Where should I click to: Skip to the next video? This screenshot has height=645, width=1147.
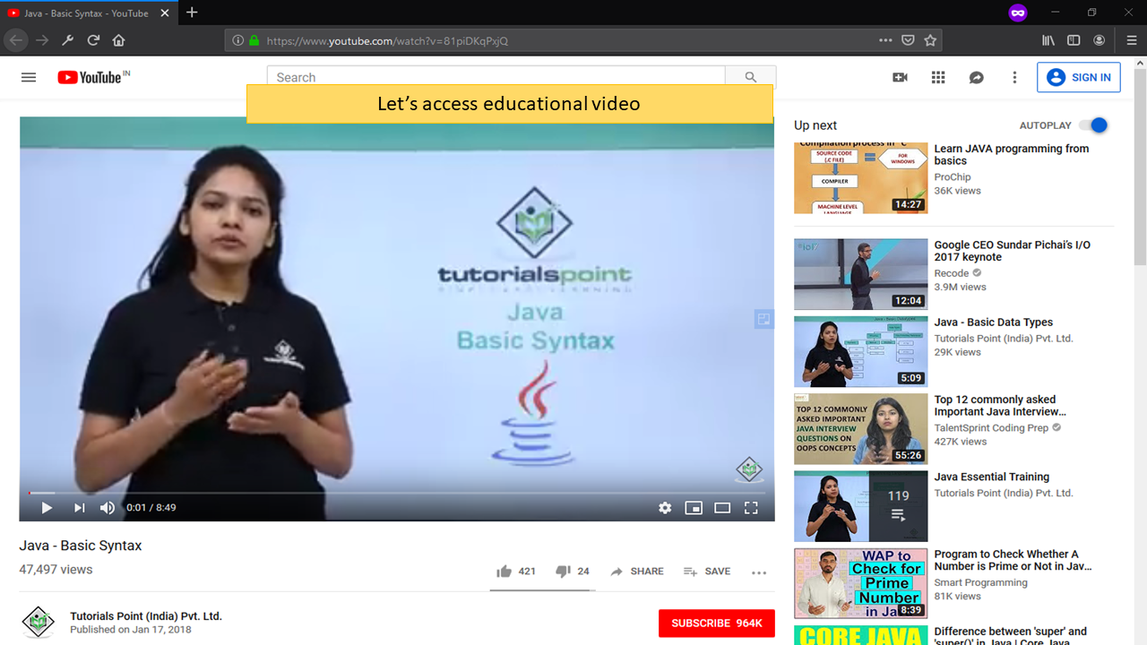coord(79,508)
